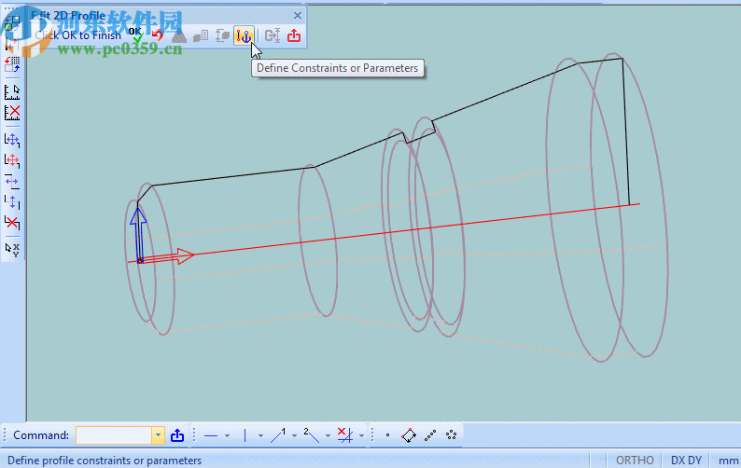Viewport: 741px width, 468px height.
Task: Toggle ORTHO mode in status bar
Action: pos(635,461)
